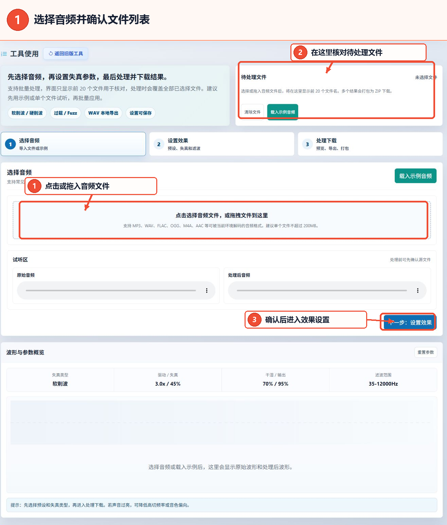This screenshot has width=447, height=525.
Task: Jump to the 处理下载 step tab
Action: [370, 144]
